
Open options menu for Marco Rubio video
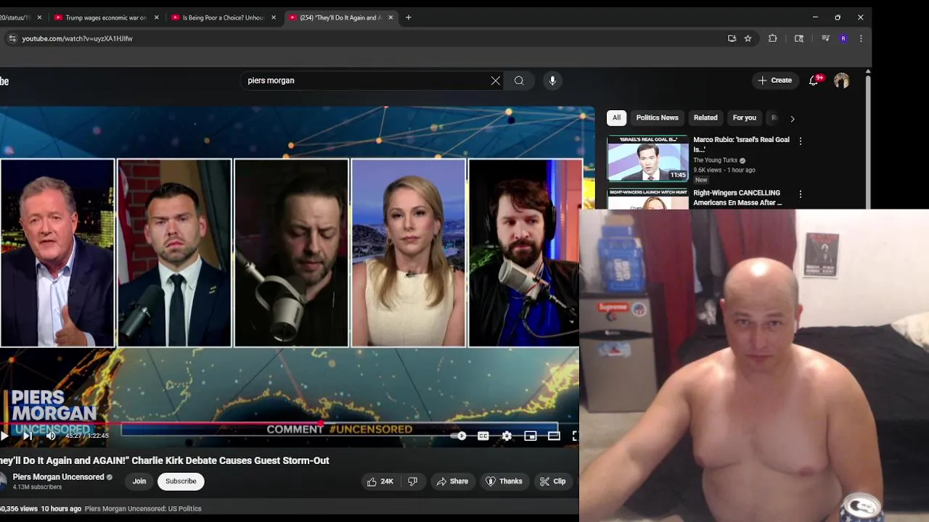pyautogui.click(x=801, y=141)
